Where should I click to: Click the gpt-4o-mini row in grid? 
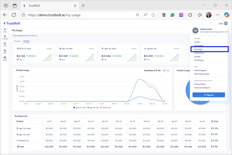tap(119, 134)
